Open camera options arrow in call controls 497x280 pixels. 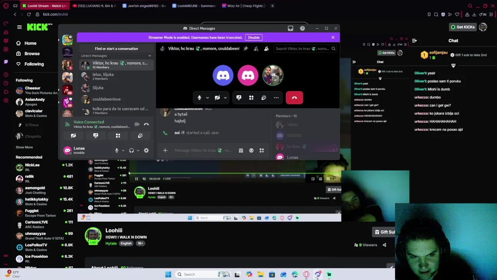click(225, 98)
